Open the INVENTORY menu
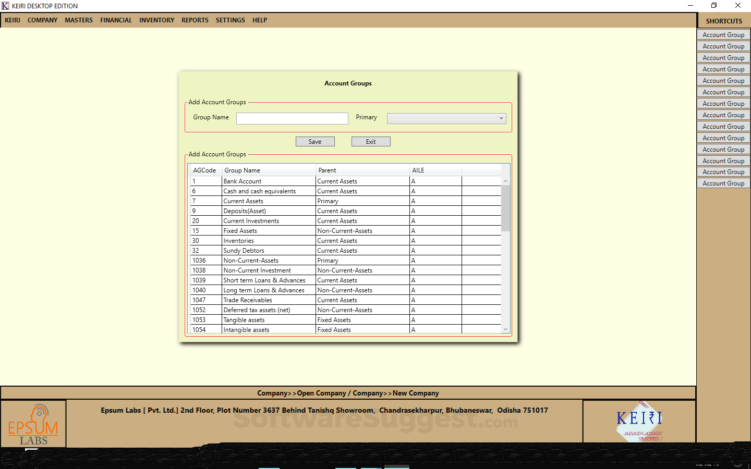The width and height of the screenshot is (751, 469). click(156, 20)
